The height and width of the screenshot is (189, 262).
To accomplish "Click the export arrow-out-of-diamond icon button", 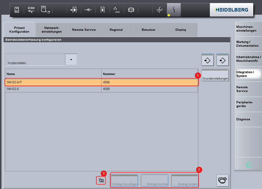I will 222,60.
